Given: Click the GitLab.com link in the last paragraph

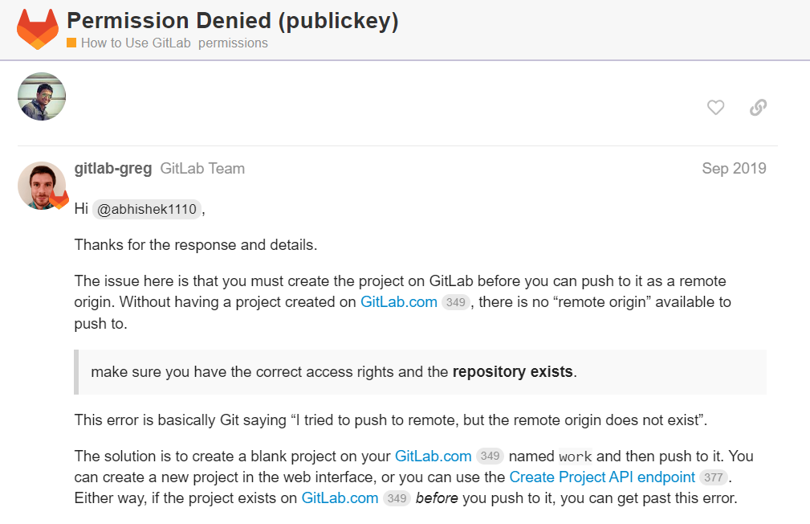Looking at the screenshot, I should point(339,497).
